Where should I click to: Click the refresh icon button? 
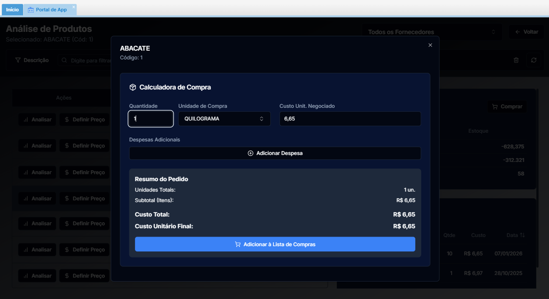(534, 60)
